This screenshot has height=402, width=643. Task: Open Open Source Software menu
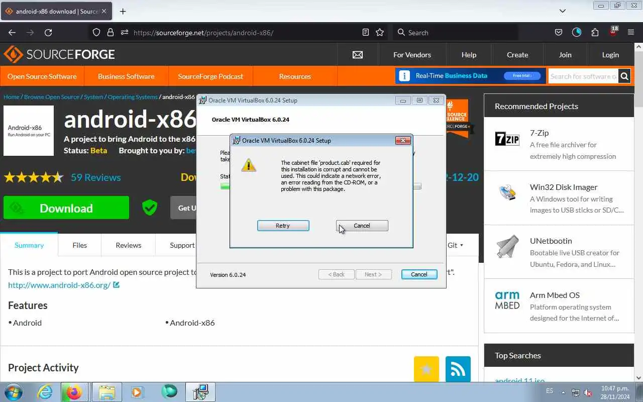tap(42, 76)
